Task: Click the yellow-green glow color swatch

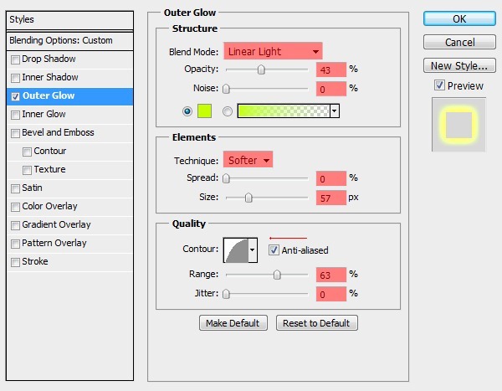Action: (x=204, y=111)
